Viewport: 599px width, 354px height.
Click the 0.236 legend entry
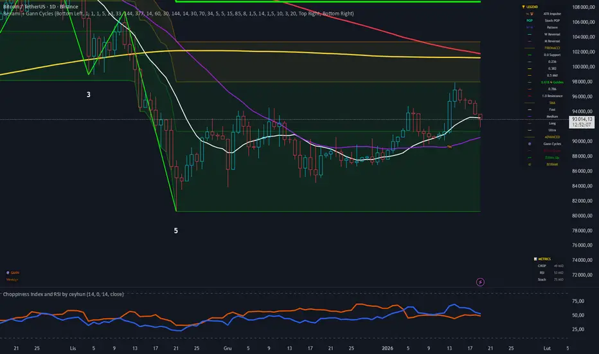(552, 62)
